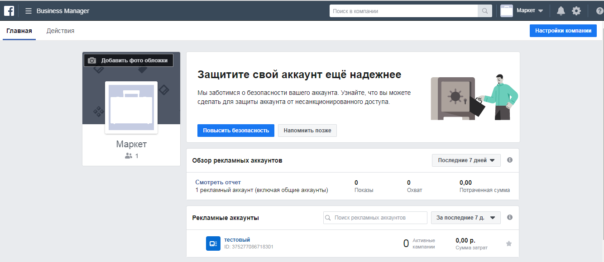Click the help question mark icon
604x262 pixels.
(599, 11)
